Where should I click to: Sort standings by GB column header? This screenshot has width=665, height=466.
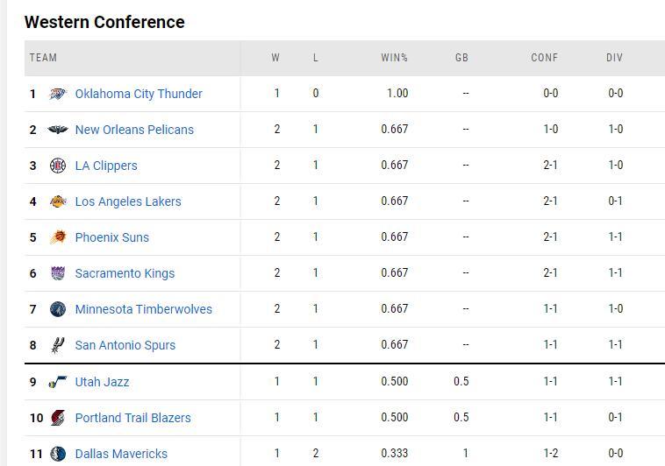point(461,58)
